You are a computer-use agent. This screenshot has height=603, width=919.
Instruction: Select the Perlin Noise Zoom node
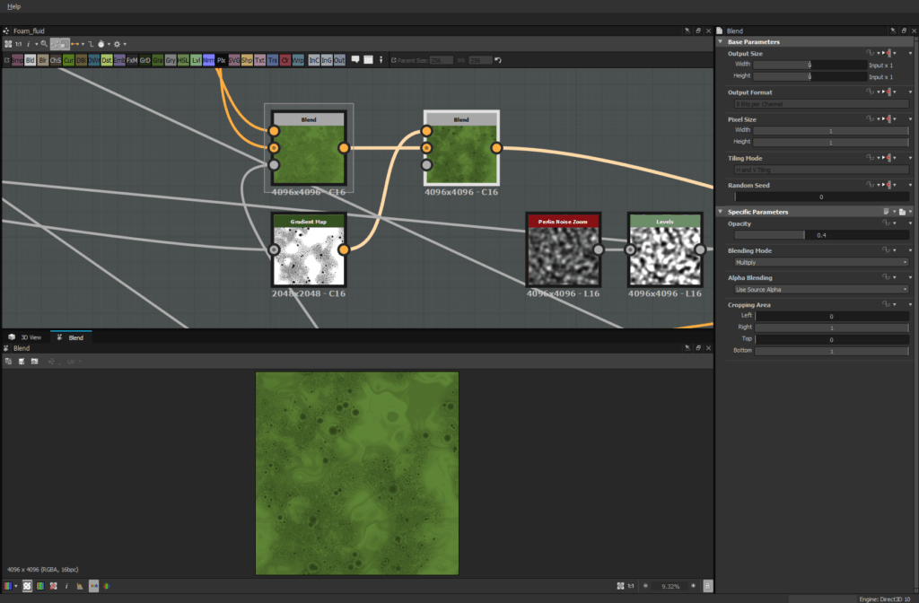pyautogui.click(x=563, y=255)
